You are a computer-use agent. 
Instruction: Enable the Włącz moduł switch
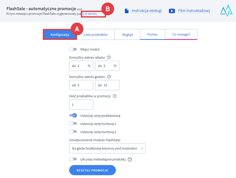tap(73, 49)
